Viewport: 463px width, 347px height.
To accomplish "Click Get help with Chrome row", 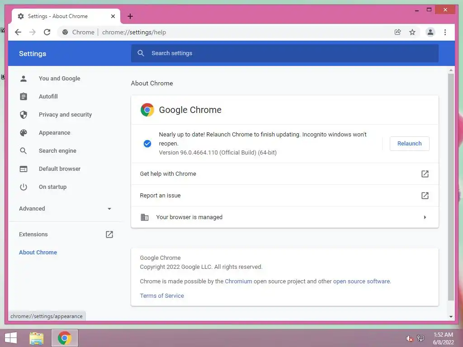I will point(285,174).
